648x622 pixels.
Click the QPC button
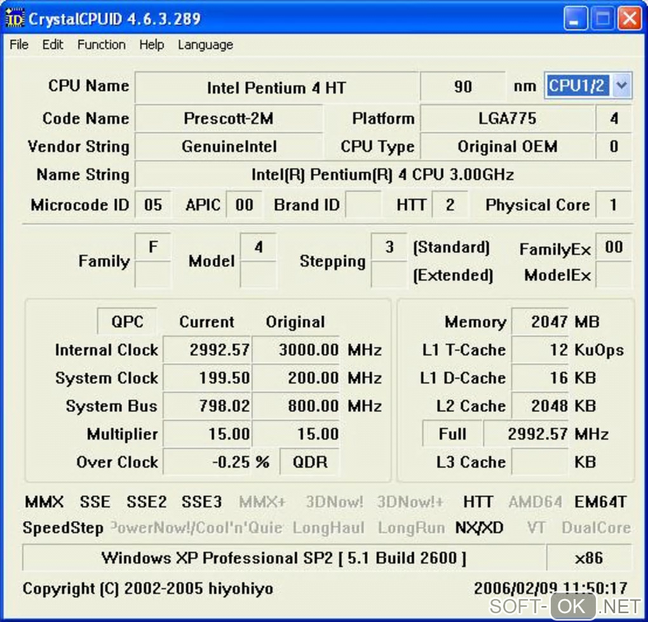pos(127,321)
